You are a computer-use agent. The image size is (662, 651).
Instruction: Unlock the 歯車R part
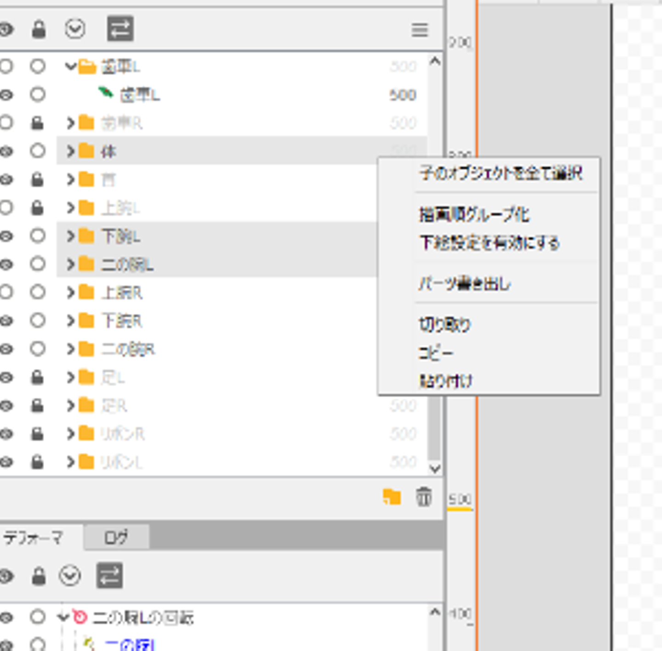37,123
